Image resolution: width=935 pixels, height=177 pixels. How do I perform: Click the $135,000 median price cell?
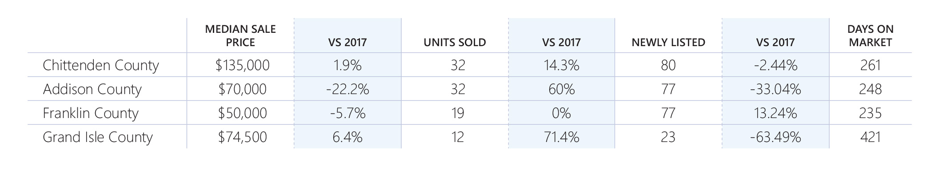click(x=242, y=66)
